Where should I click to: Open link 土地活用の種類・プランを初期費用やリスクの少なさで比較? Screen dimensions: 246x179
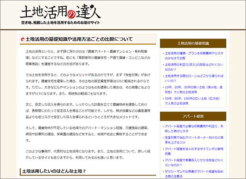194,55
